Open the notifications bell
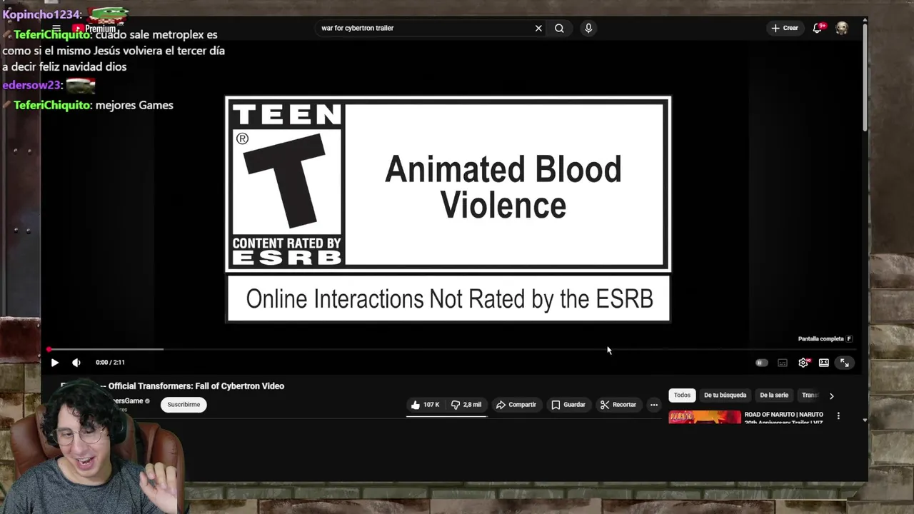This screenshot has width=914, height=514. [818, 28]
